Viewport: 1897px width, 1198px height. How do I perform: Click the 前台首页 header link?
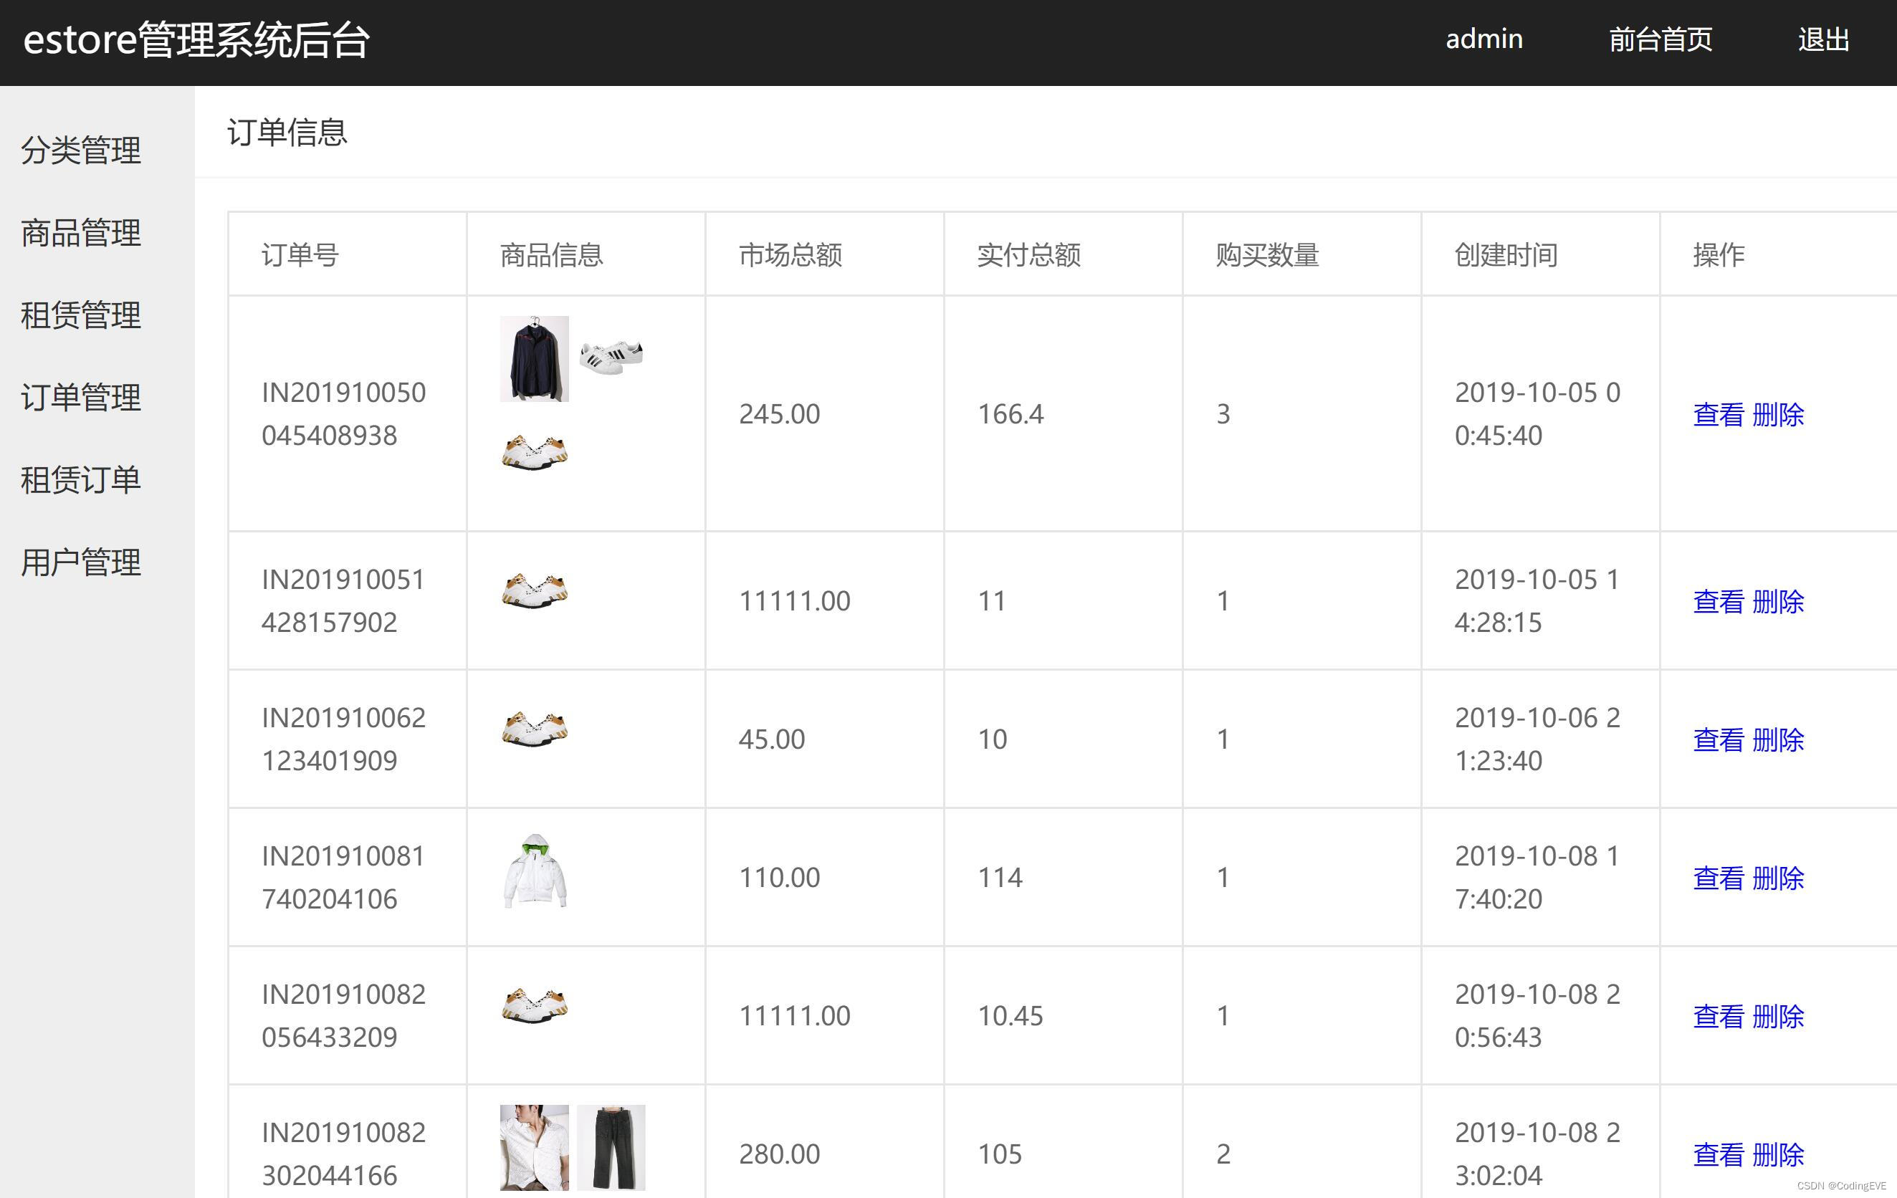pyautogui.click(x=1660, y=39)
